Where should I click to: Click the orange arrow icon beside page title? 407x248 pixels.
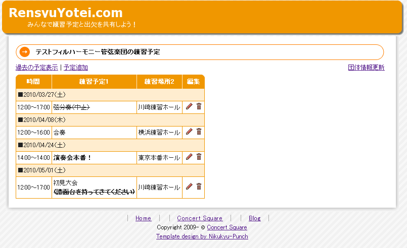(x=24, y=52)
